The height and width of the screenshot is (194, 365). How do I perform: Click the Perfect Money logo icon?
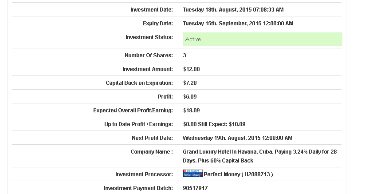(192, 174)
